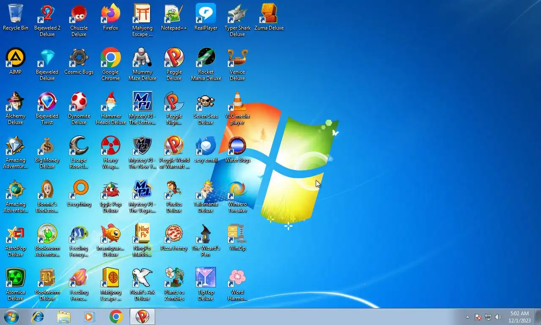This screenshot has width=541, height=325.
Task: Click the Water Bugs icon
Action: click(x=238, y=149)
